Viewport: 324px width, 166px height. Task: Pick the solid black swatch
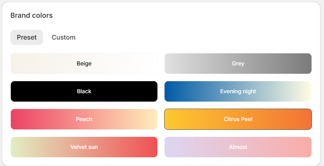tap(84, 91)
